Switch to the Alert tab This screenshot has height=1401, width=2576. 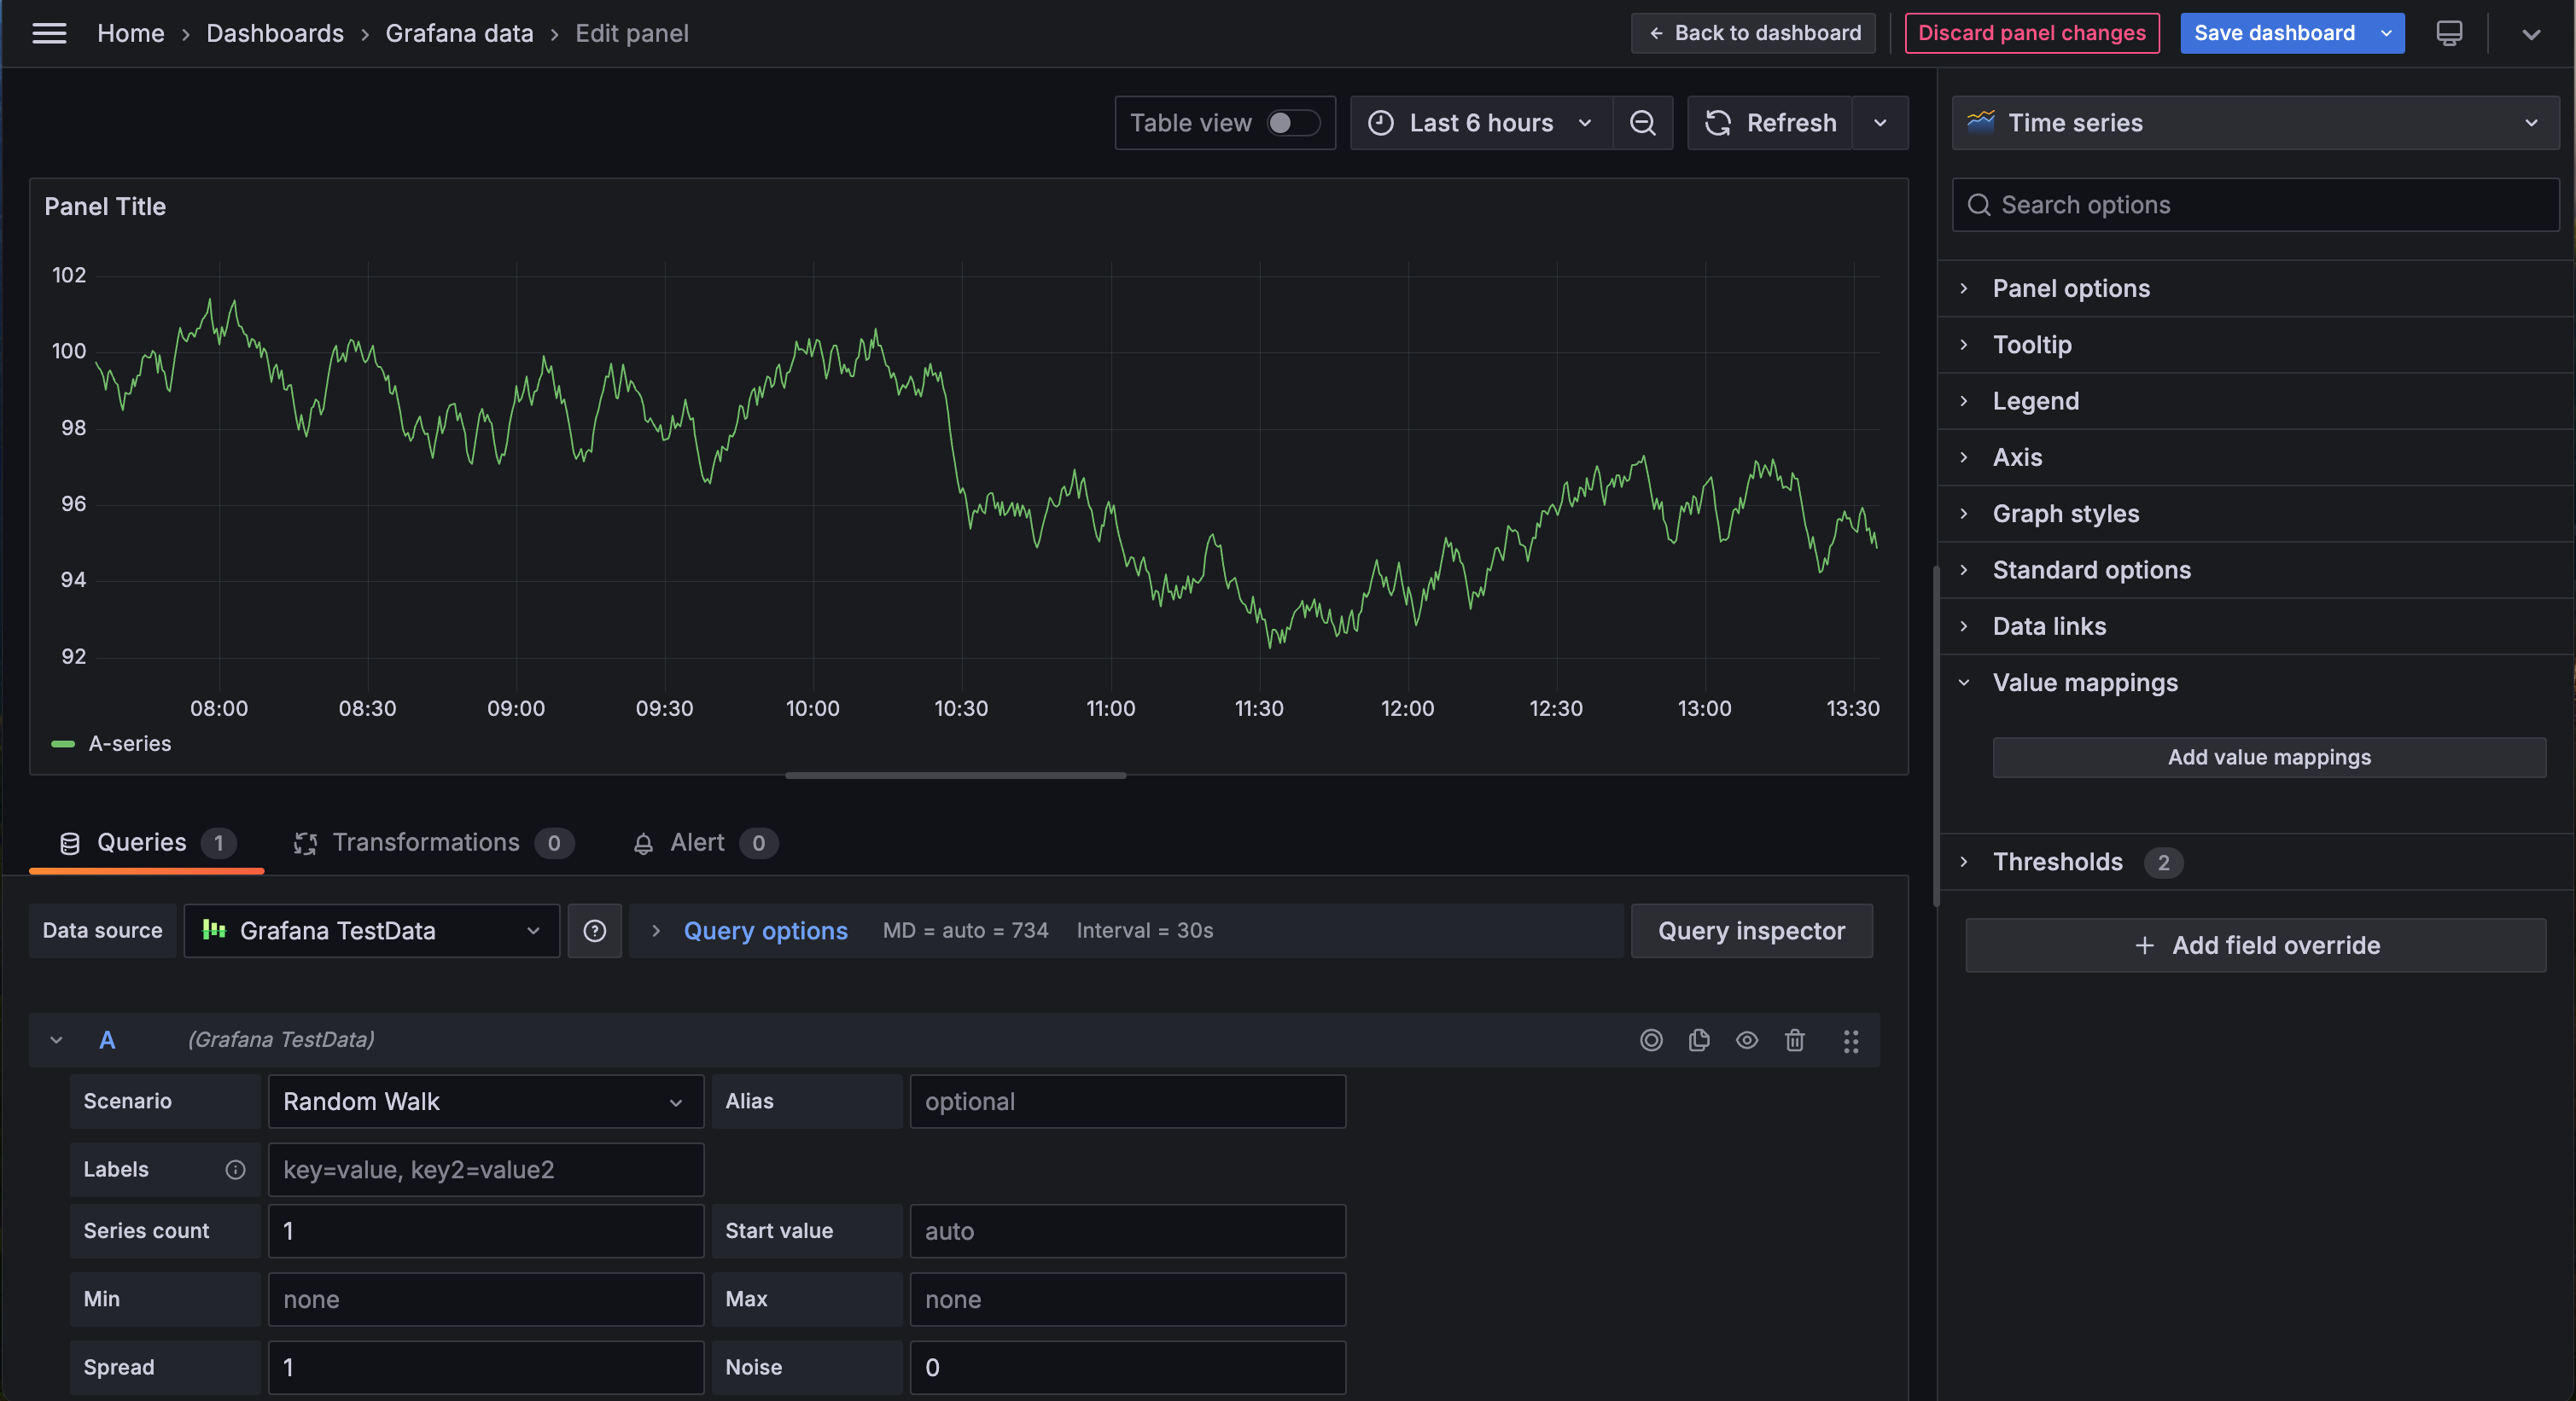pos(697,842)
